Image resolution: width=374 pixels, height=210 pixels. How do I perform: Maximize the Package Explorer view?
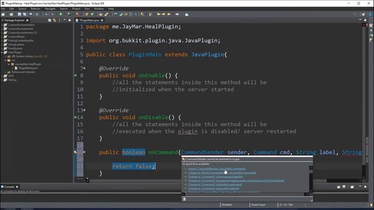(x=70, y=20)
